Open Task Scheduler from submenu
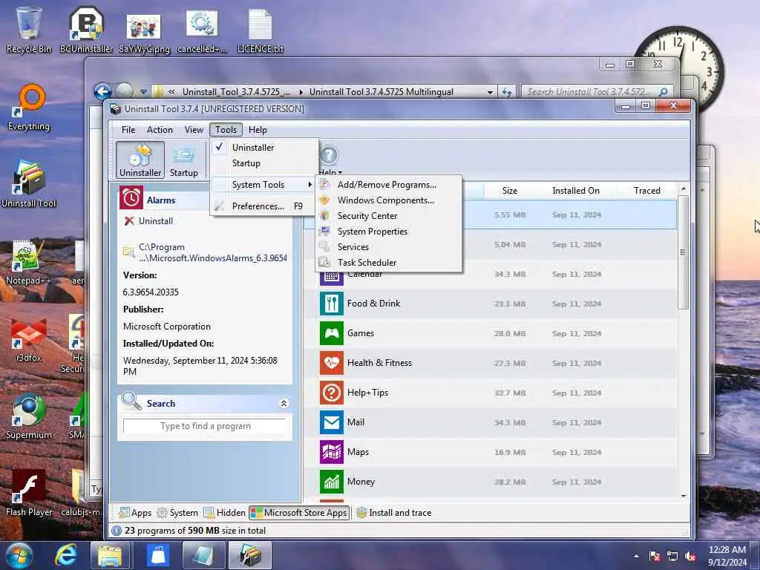This screenshot has width=760, height=570. click(389, 262)
